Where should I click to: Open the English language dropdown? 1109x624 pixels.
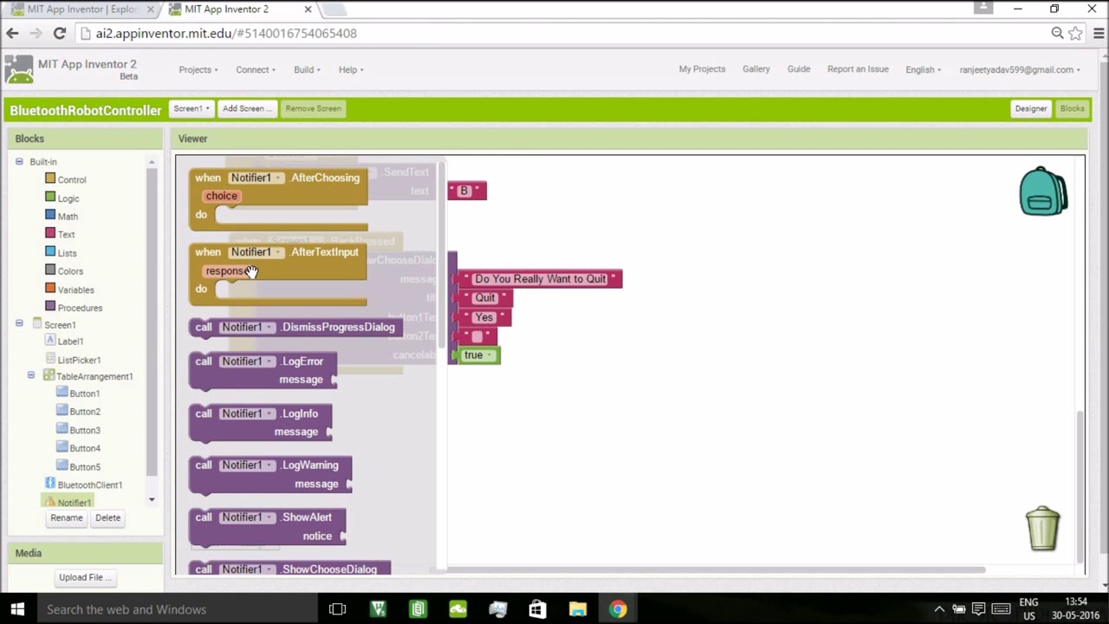(x=923, y=69)
